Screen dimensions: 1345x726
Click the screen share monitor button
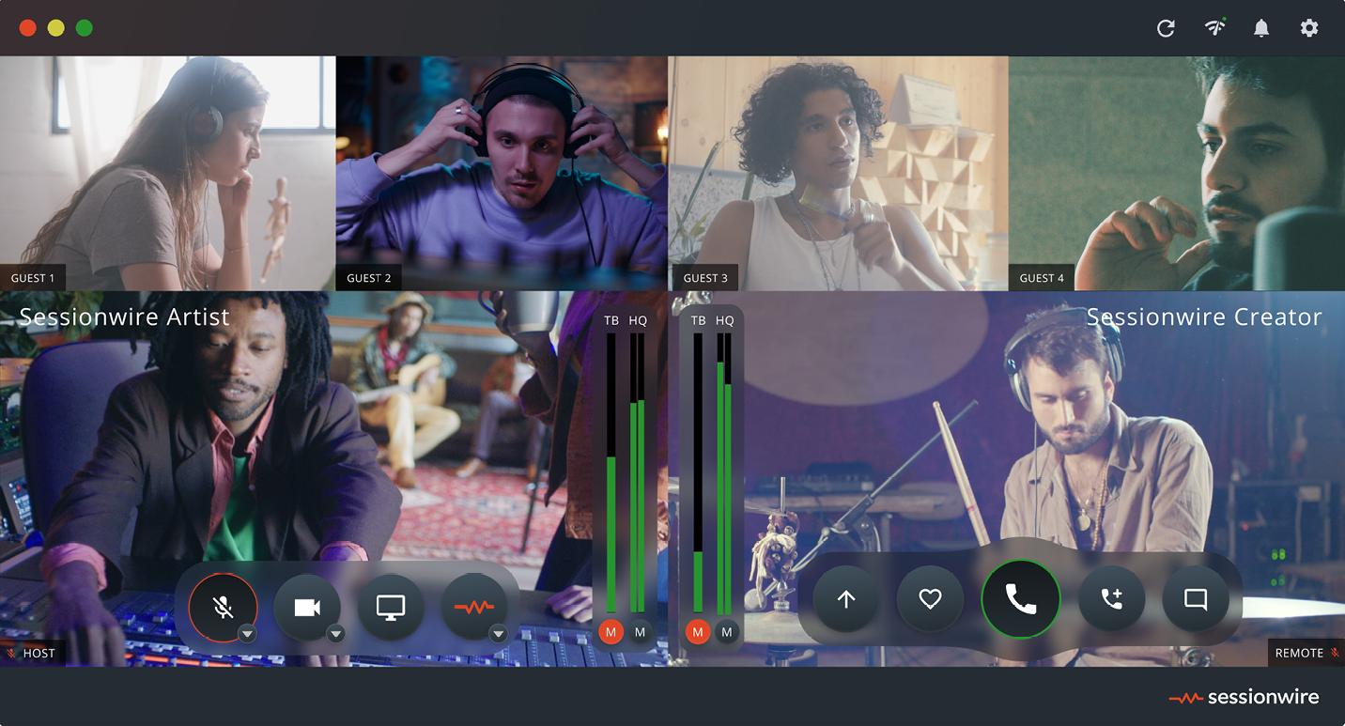tap(390, 607)
